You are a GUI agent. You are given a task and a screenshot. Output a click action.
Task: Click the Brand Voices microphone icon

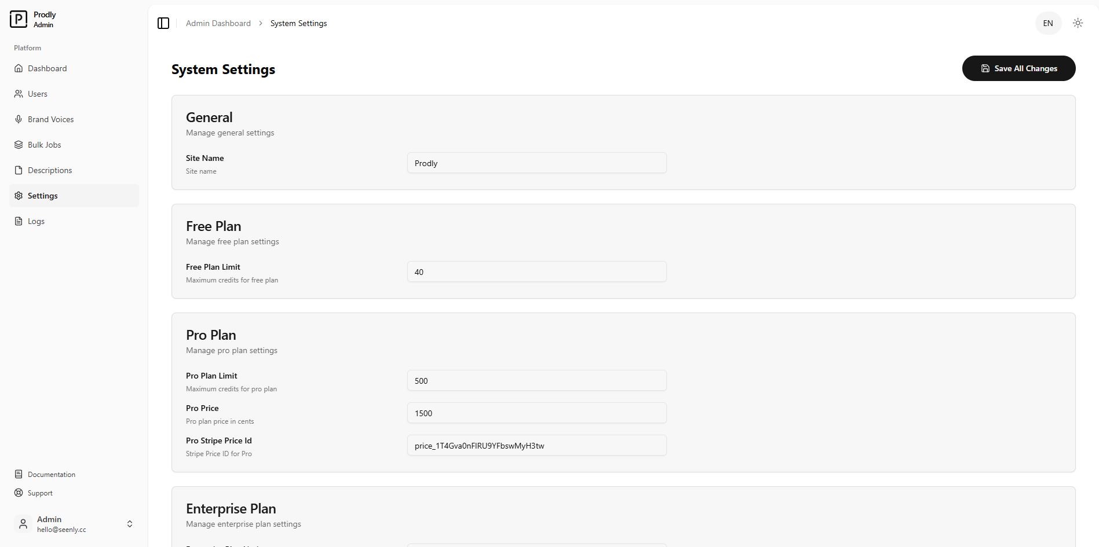click(x=19, y=119)
